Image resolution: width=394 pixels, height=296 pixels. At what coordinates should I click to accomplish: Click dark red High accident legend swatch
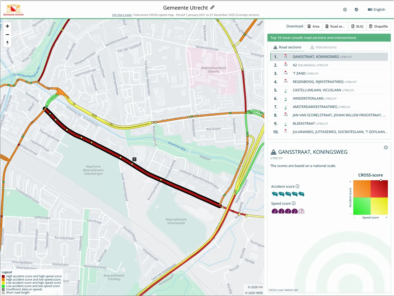[3, 276]
